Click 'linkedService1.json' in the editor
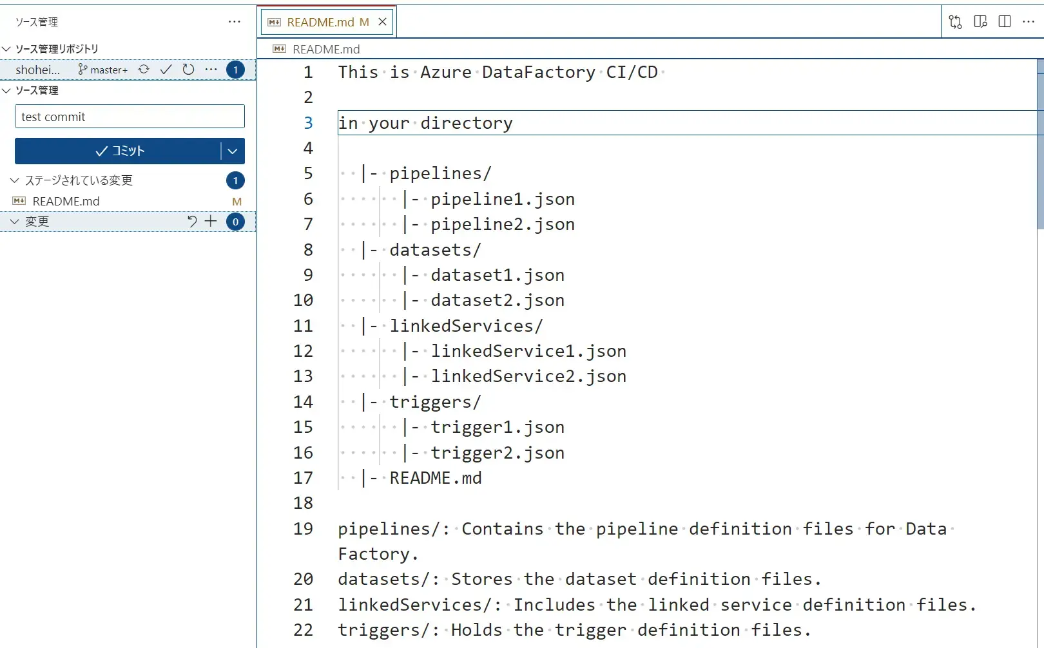Viewport: 1044px width, 648px height. pos(528,351)
